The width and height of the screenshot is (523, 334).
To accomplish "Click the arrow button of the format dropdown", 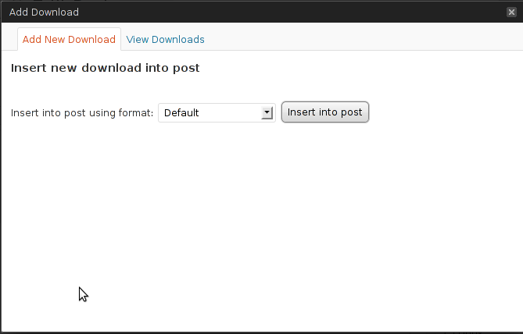I will [x=267, y=113].
